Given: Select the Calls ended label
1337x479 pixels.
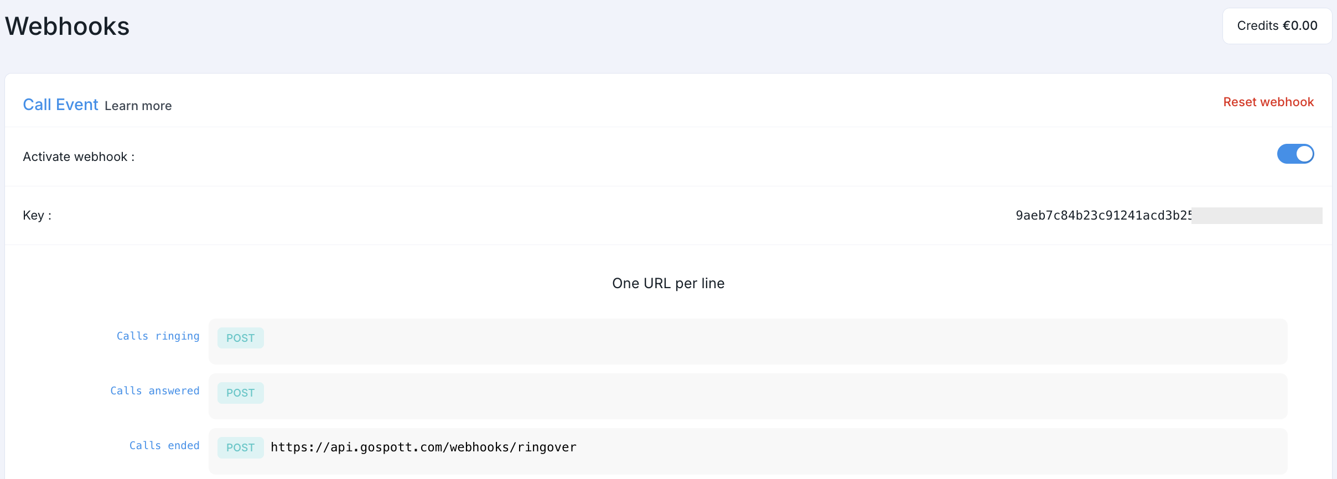Looking at the screenshot, I should pos(164,446).
